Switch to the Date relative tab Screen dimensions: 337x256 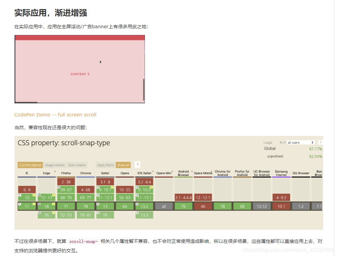tap(77, 165)
